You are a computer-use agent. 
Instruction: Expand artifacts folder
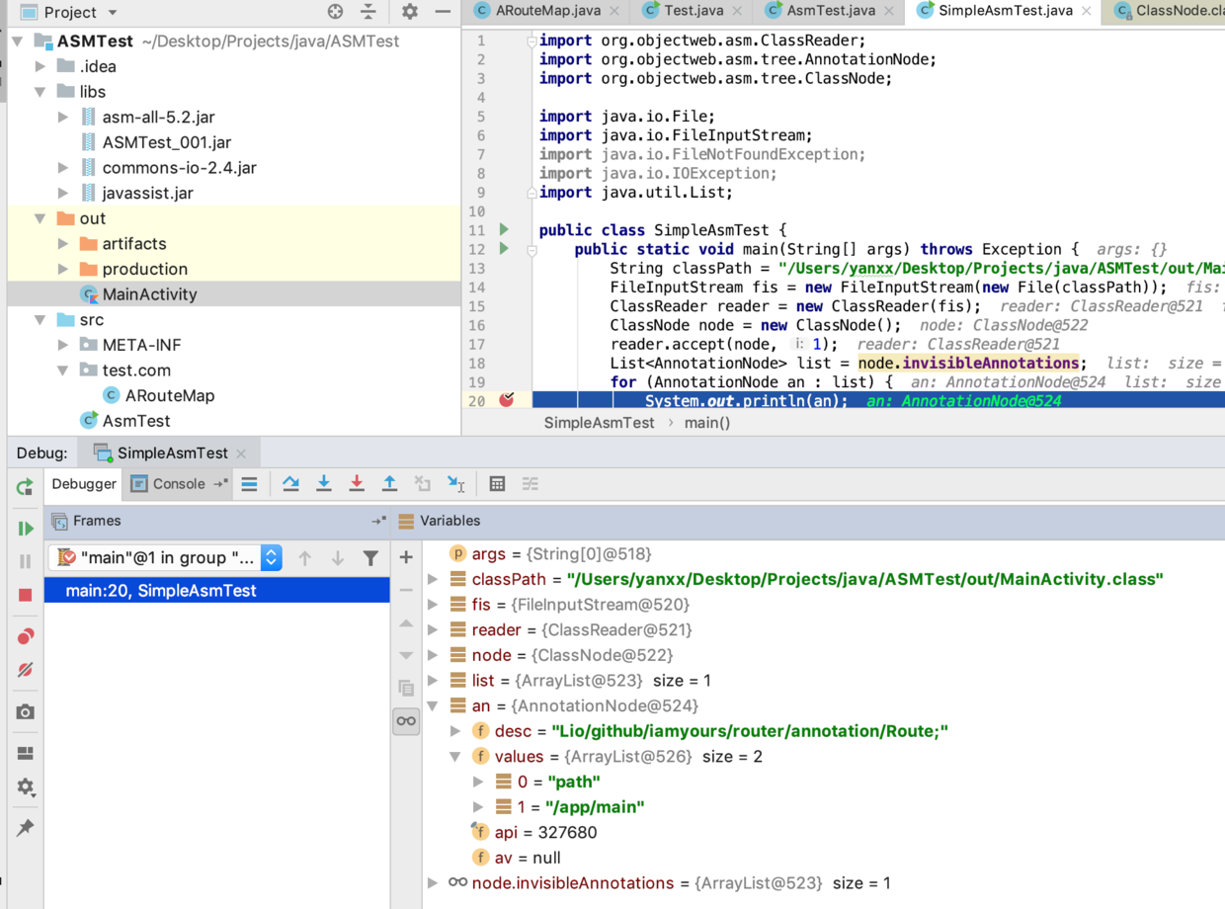(63, 244)
